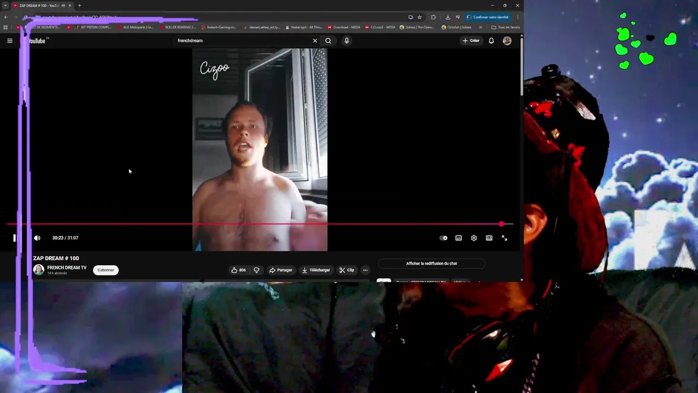This screenshot has height=393, width=698.
Task: Open a new browser tab
Action: tap(80, 5)
